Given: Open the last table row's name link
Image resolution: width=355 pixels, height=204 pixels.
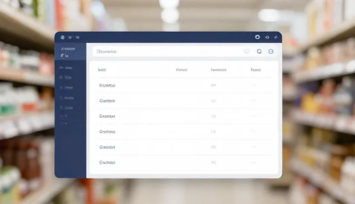Looking at the screenshot, I should click(x=107, y=162).
